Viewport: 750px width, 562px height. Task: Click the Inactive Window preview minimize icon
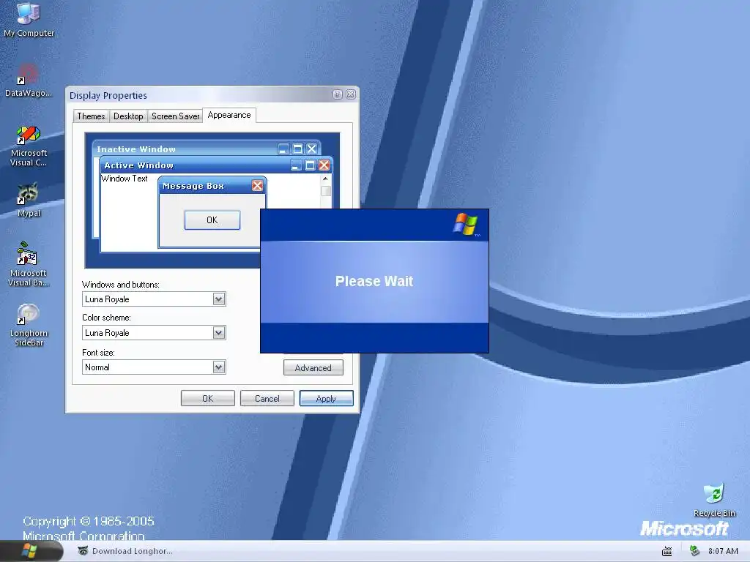coord(283,149)
